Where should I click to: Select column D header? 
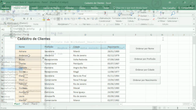(x=85, y=35)
